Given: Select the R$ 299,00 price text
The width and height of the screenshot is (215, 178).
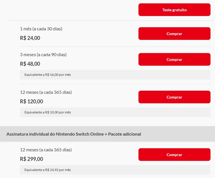Looking at the screenshot, I should click(32, 159).
